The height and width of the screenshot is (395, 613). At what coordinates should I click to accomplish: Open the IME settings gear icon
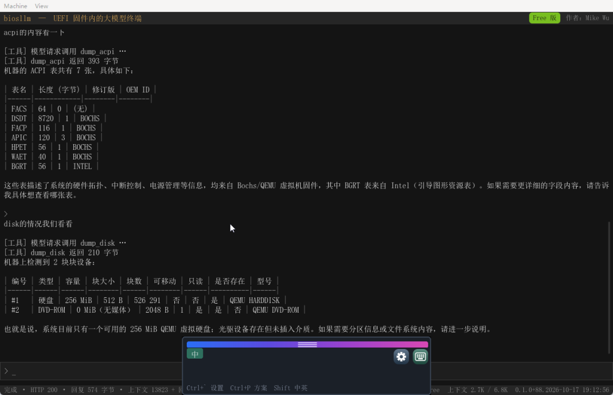[401, 356]
